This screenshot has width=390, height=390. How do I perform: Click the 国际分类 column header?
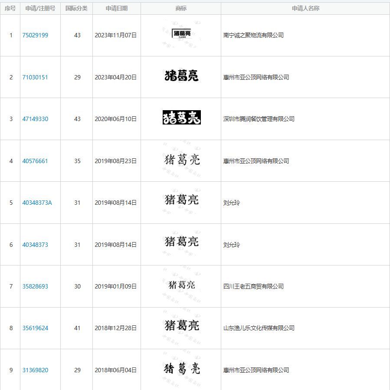point(76,8)
